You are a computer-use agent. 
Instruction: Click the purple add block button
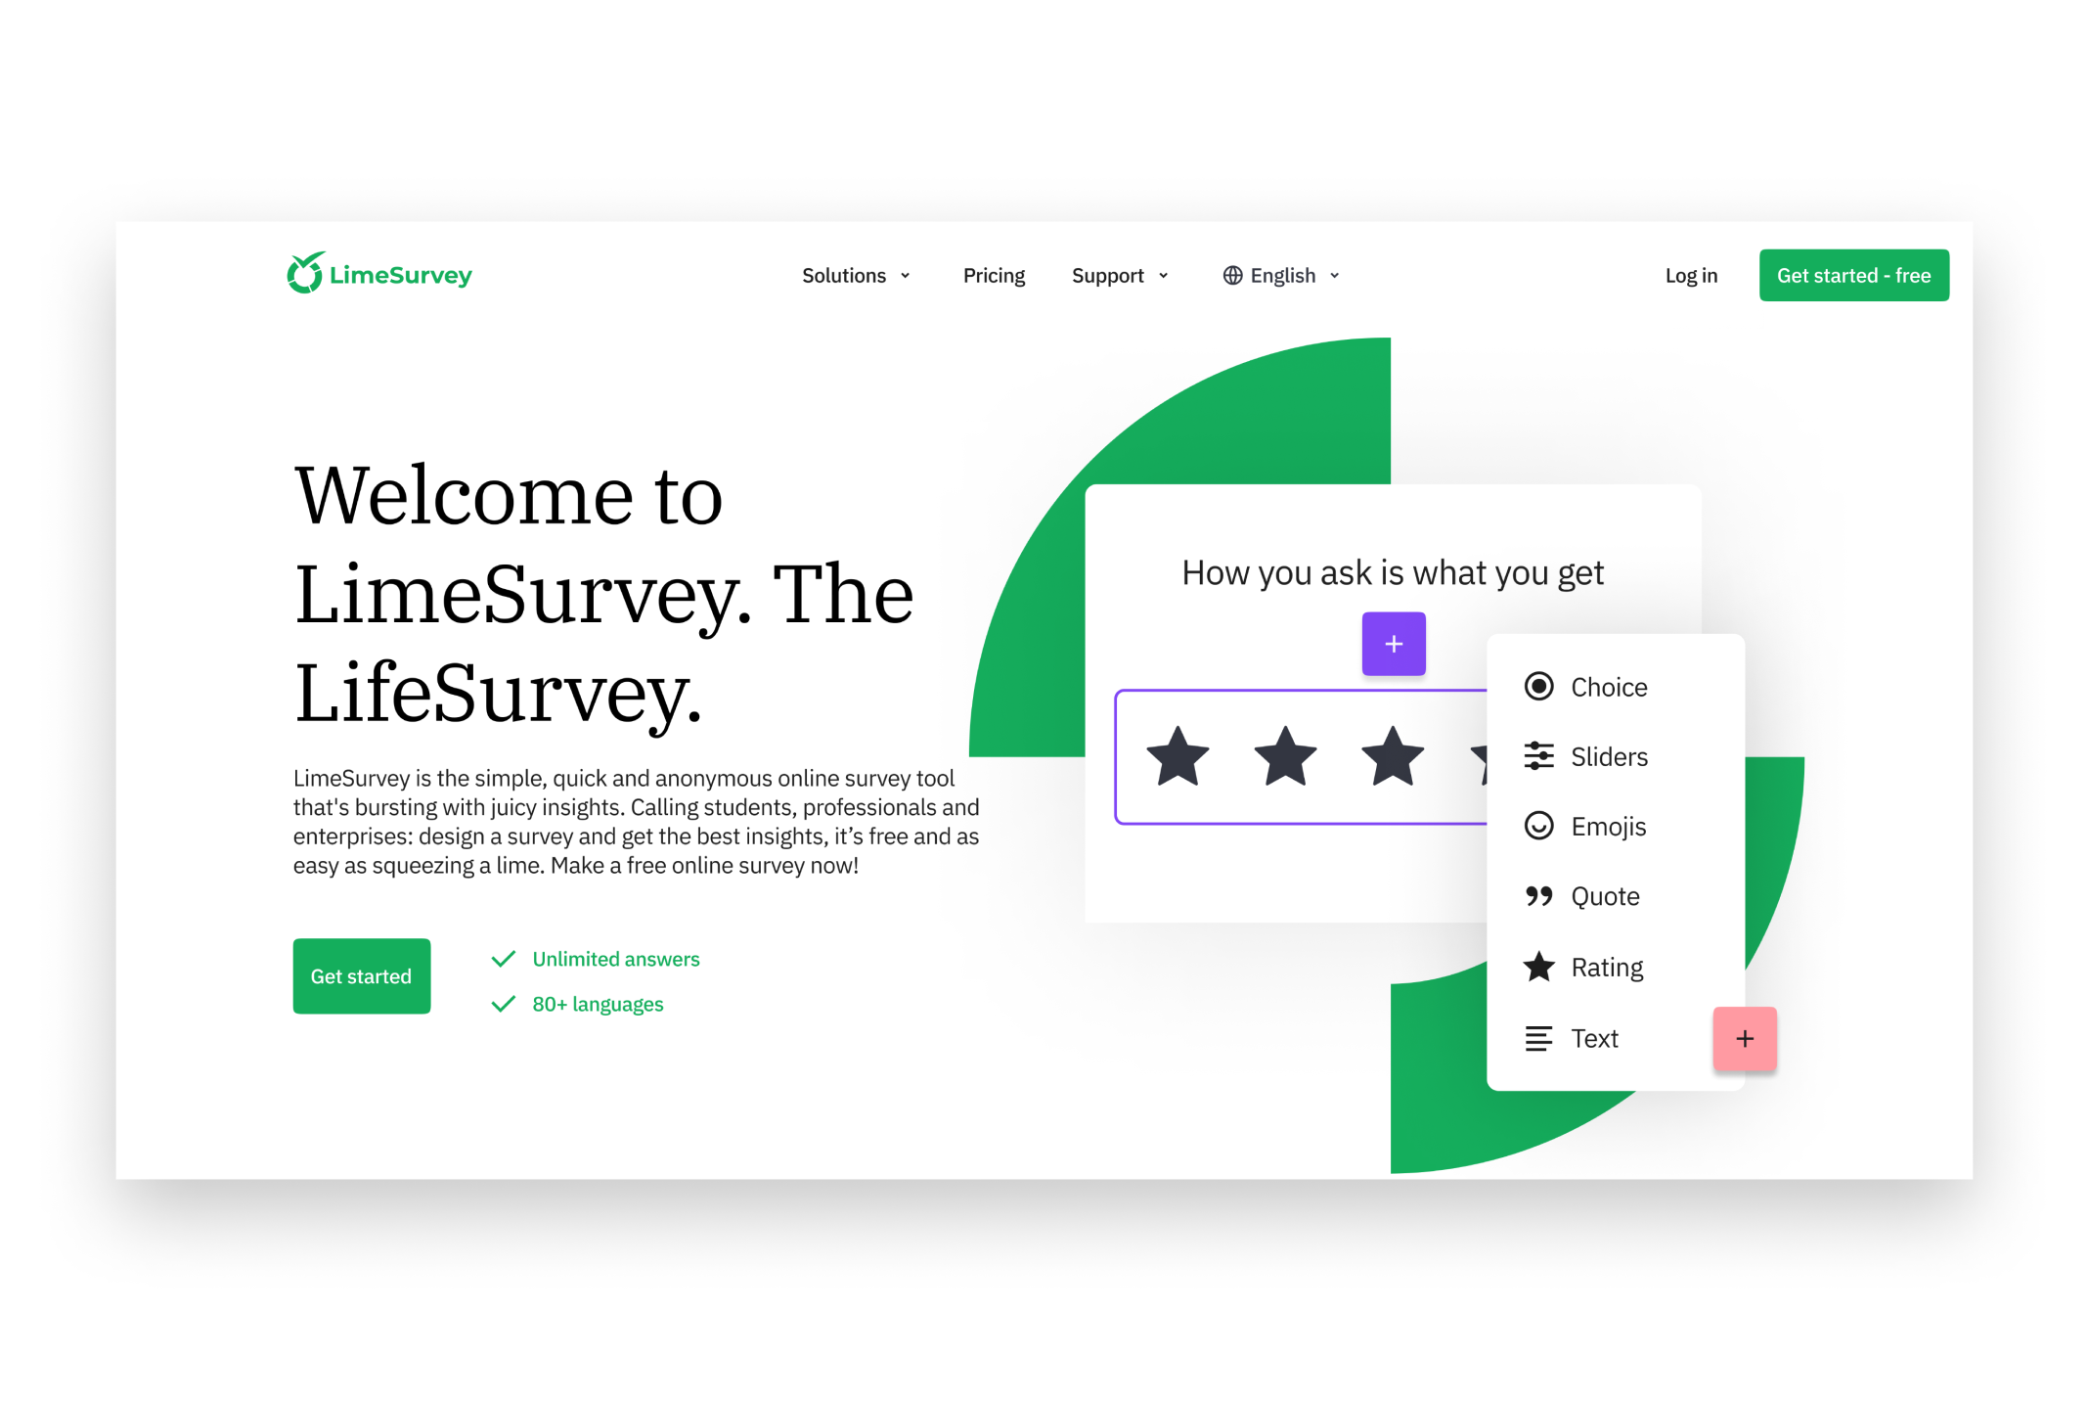[1394, 643]
